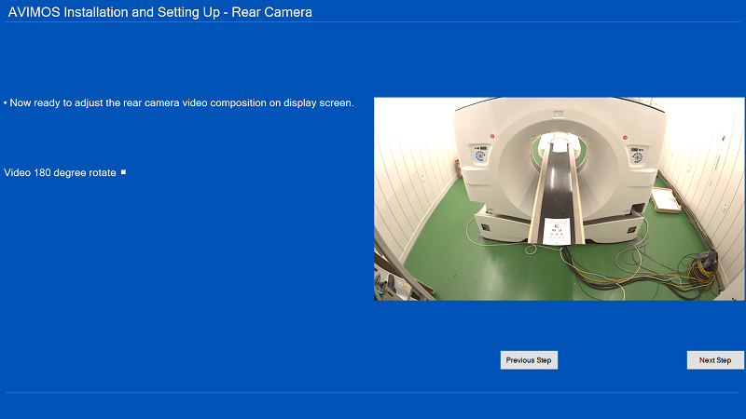The height and width of the screenshot is (419, 746).
Task: Go back with the Previous Step button
Action: pyautogui.click(x=529, y=360)
